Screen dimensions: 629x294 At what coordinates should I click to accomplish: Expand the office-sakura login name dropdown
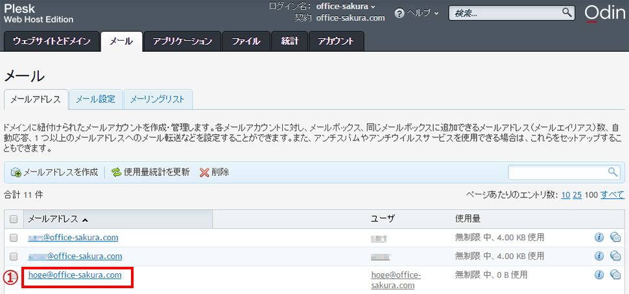point(346,6)
